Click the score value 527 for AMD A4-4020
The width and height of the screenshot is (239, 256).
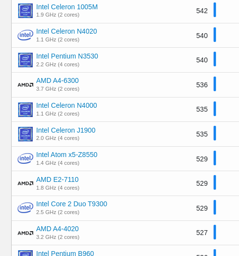pyautogui.click(x=202, y=233)
